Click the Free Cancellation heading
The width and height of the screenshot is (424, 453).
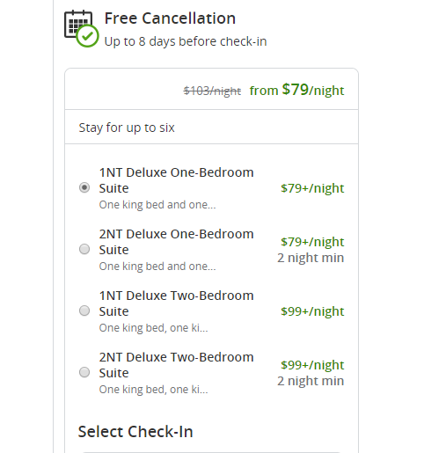(x=170, y=18)
